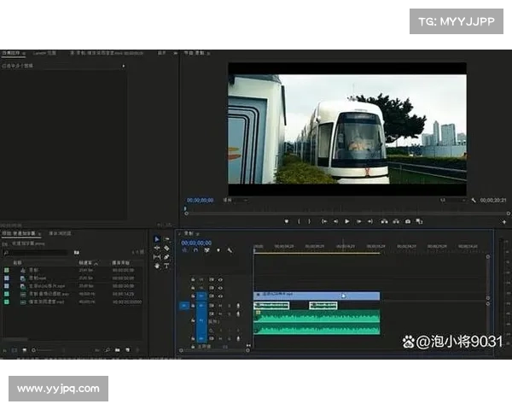Viewport: 512px width, 410px height.
Task: Toggle V2 track output eye
Action: click(x=220, y=288)
